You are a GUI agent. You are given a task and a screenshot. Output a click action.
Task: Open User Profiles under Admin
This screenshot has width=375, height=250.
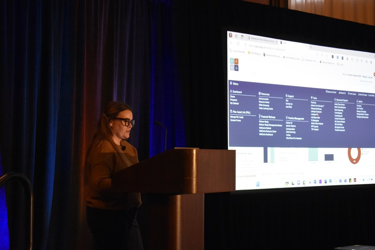click(360, 109)
